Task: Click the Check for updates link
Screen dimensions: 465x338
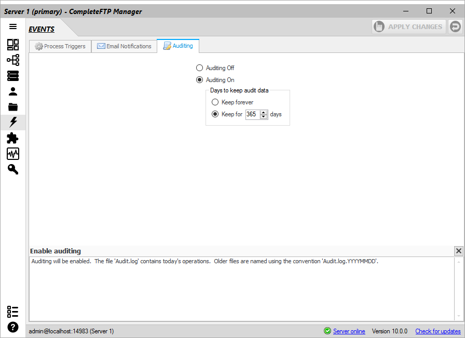Action: (x=437, y=331)
